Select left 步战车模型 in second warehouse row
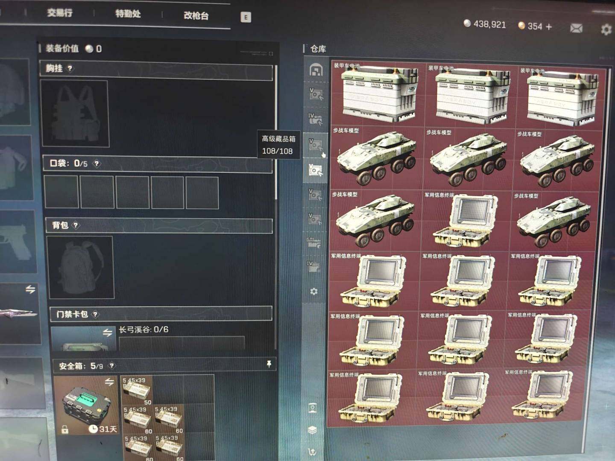This screenshot has height=461, width=615. (376, 158)
